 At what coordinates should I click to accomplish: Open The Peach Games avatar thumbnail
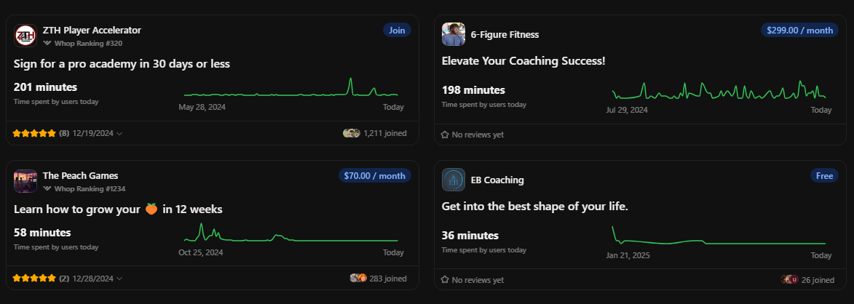(x=25, y=181)
